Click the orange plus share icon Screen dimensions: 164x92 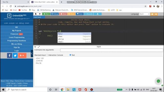[22, 55]
